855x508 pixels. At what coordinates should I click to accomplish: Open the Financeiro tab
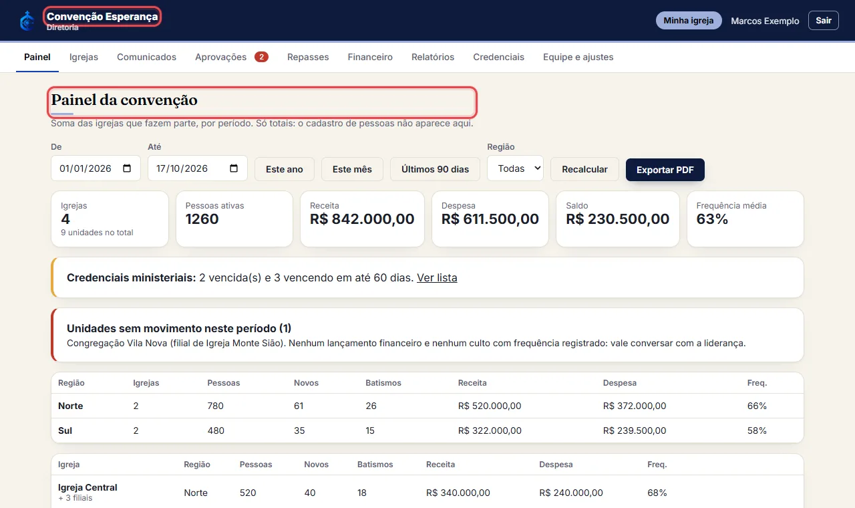[x=370, y=57]
